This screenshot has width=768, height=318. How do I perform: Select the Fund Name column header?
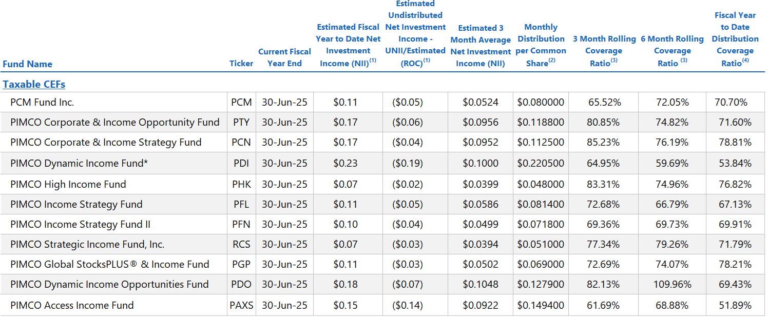pyautogui.click(x=28, y=64)
